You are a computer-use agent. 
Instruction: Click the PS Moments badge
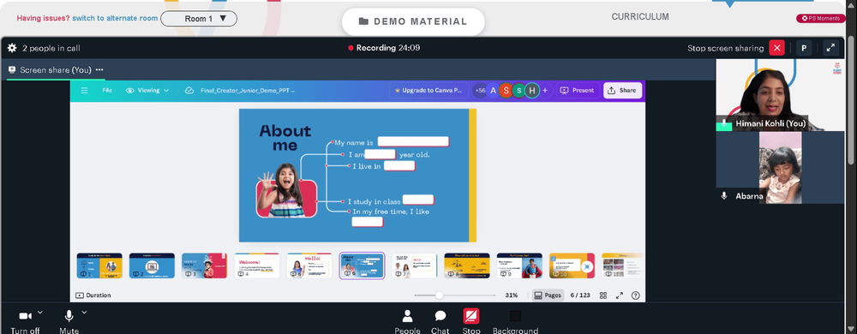click(x=821, y=19)
